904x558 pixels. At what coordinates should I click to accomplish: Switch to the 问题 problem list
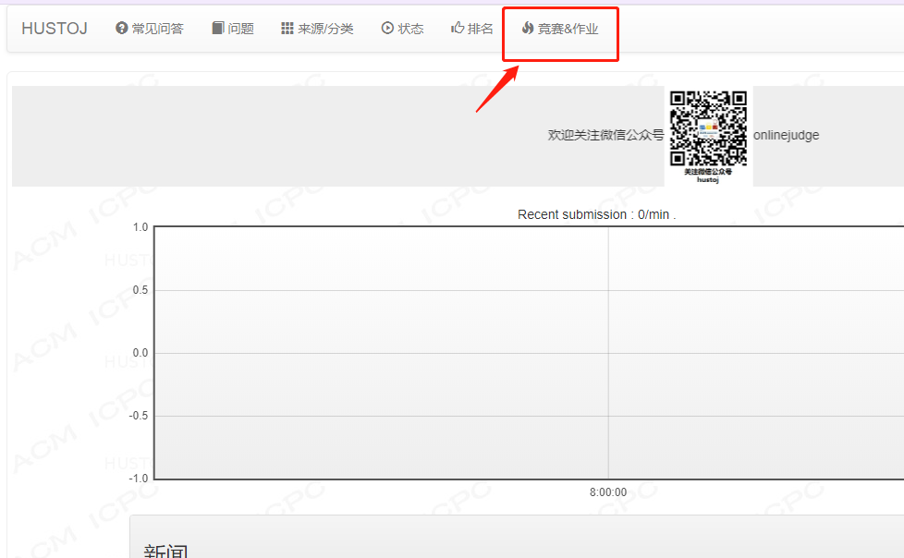pos(240,28)
